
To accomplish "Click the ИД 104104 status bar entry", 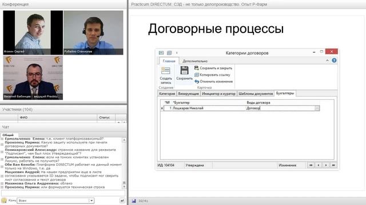I will pos(166,165).
